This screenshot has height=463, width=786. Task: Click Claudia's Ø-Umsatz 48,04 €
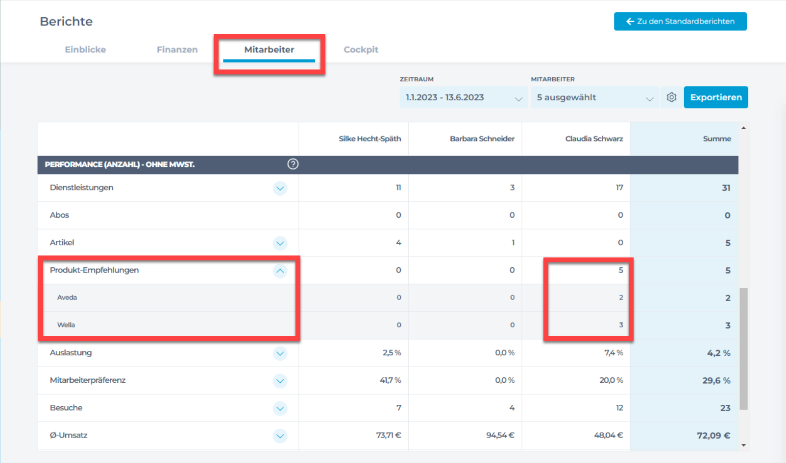point(609,436)
